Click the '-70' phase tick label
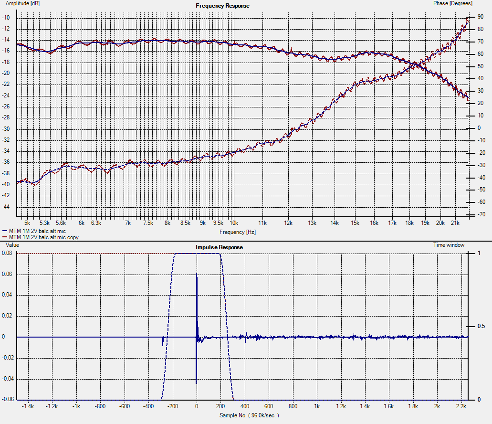Viewport: 492px width, 424px height. click(482, 214)
